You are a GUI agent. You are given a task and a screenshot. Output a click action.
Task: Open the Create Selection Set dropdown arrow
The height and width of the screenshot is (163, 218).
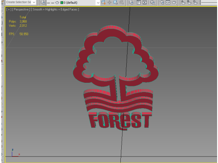click(34, 2)
